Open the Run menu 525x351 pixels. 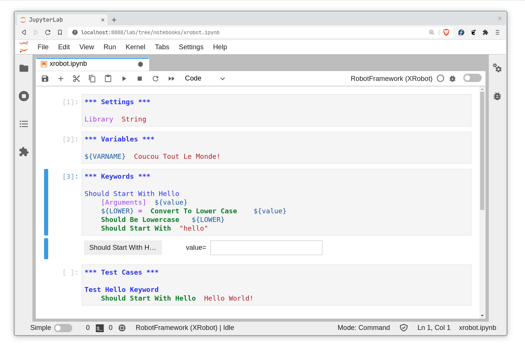tap(110, 47)
